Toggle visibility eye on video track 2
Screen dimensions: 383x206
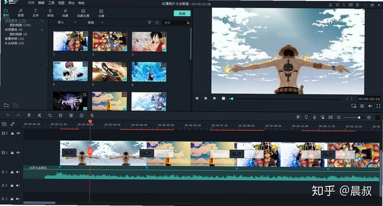18,133
